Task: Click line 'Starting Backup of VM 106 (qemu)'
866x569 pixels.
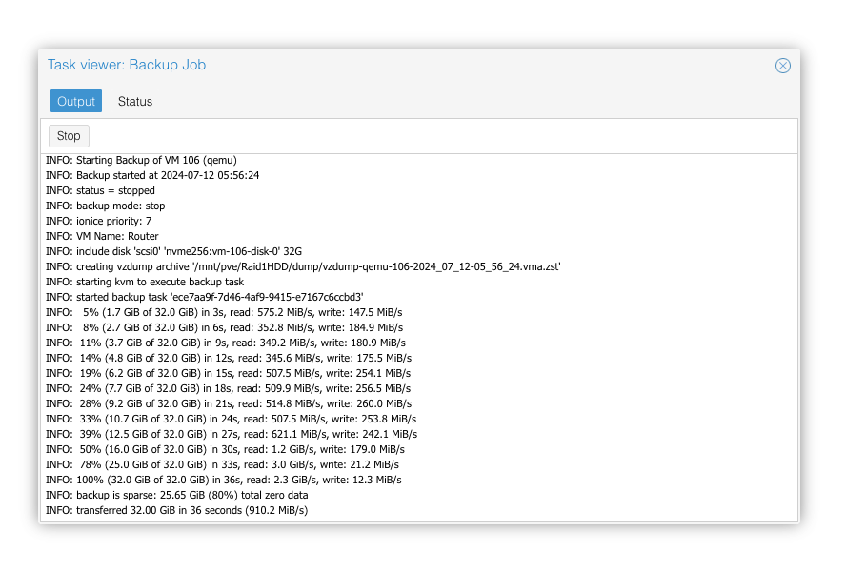Action: (x=141, y=161)
